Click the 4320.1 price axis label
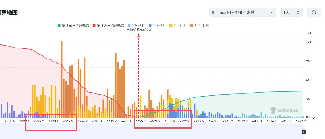 [x=53, y=121]
